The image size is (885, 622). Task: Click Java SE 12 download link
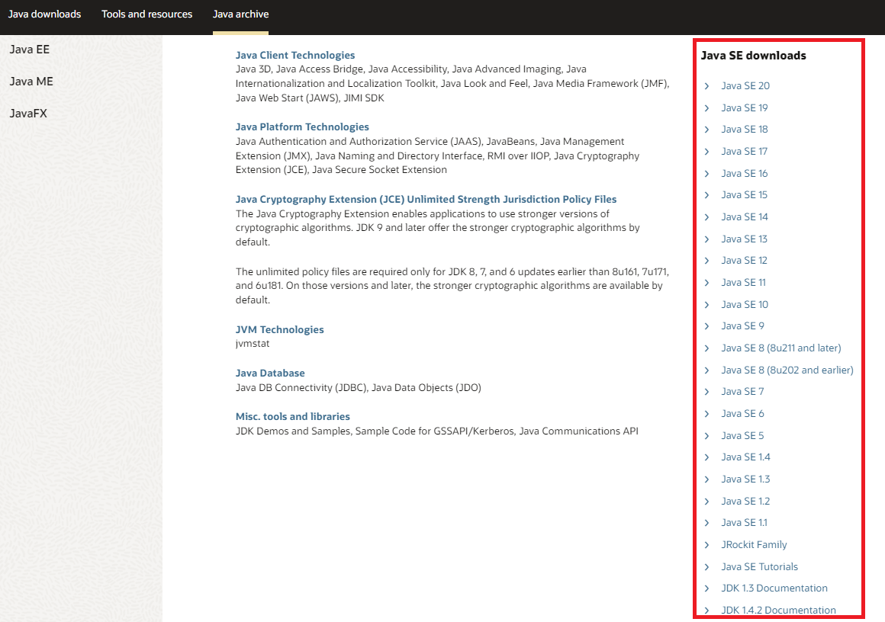coord(745,260)
